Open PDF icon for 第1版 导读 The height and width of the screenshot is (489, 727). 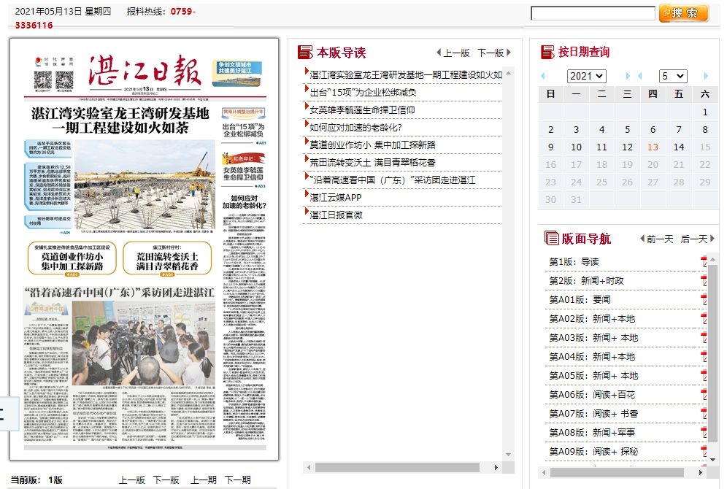point(704,261)
